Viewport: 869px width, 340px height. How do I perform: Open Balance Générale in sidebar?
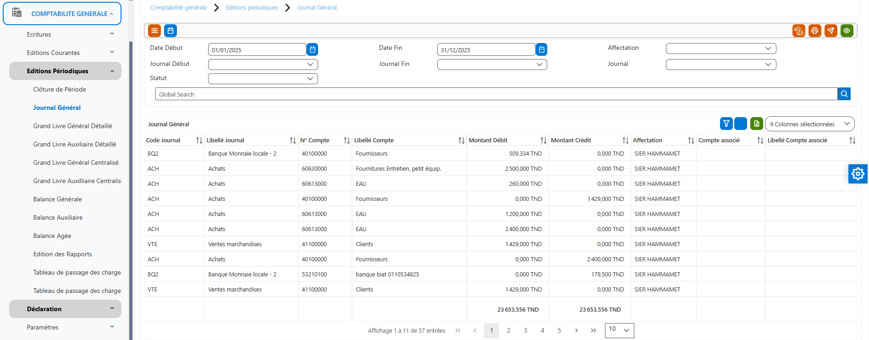(58, 199)
